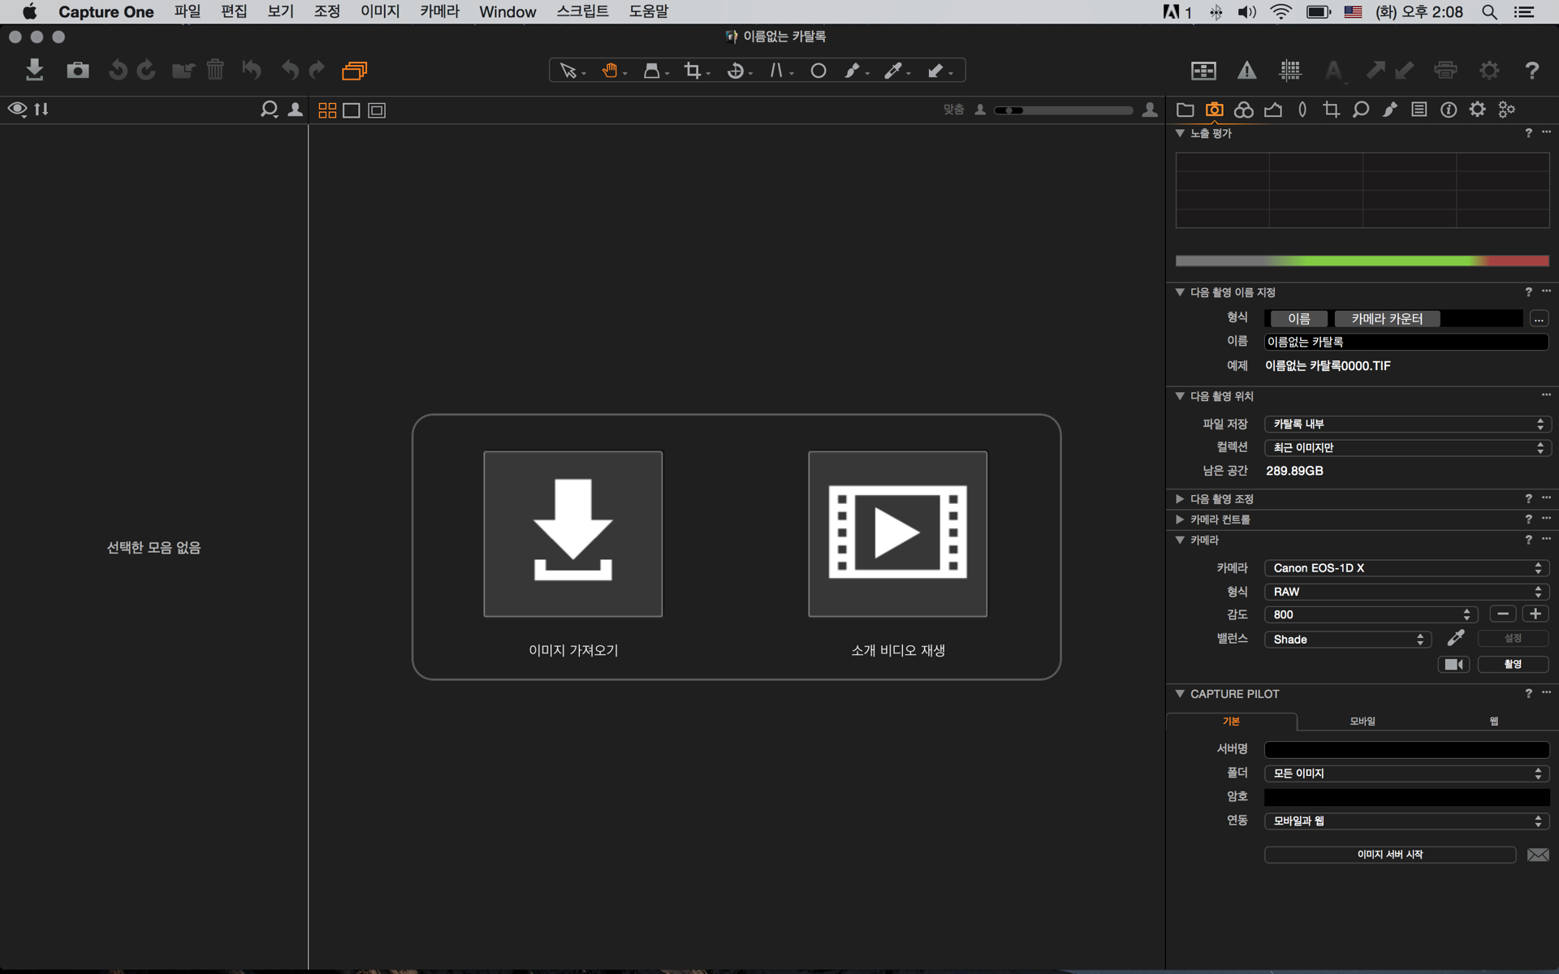Image resolution: width=1559 pixels, height=974 pixels.
Task: Click the exposure warning triangle icon
Action: (x=1246, y=71)
